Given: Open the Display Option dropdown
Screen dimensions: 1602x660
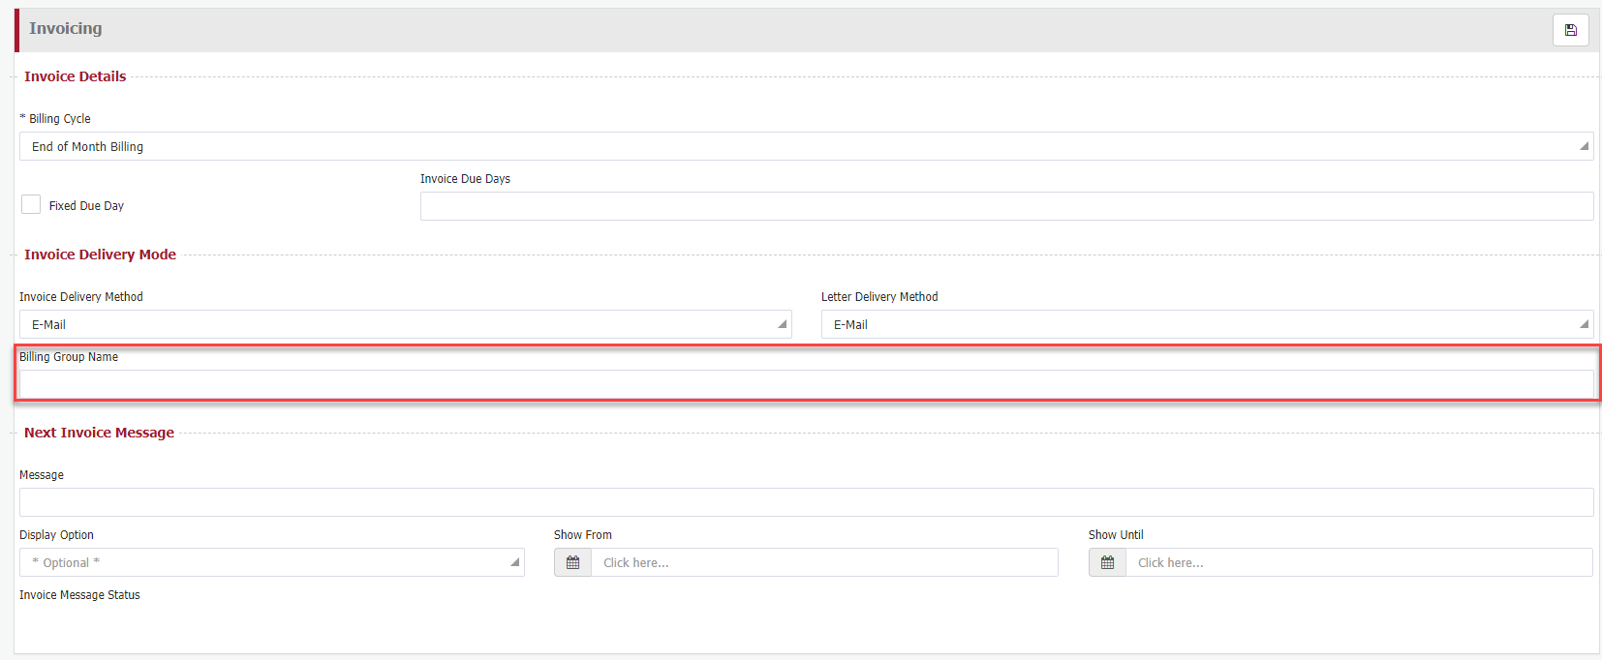Looking at the screenshot, I should (271, 562).
